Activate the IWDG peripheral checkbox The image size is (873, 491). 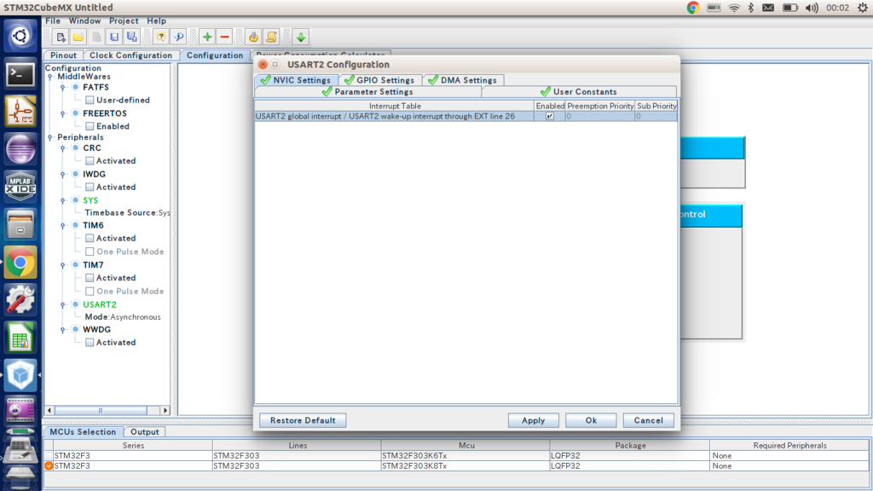pyautogui.click(x=90, y=187)
